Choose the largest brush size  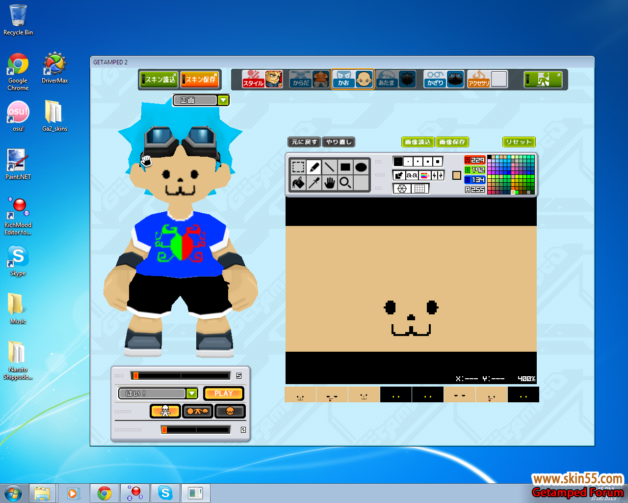click(438, 161)
